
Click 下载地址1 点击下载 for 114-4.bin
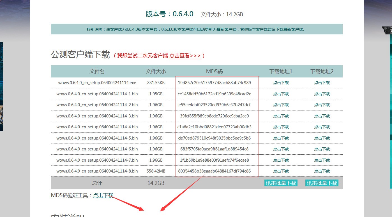(281, 127)
